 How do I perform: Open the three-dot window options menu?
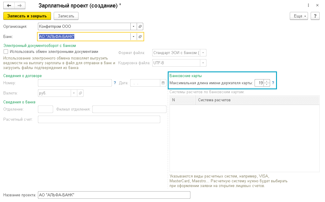[x=308, y=5]
